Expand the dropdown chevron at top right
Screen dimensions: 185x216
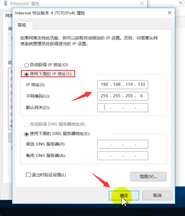pyautogui.click(x=180, y=3)
